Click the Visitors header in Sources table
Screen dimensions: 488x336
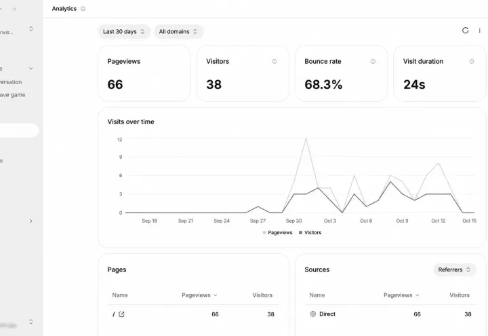[460, 295]
